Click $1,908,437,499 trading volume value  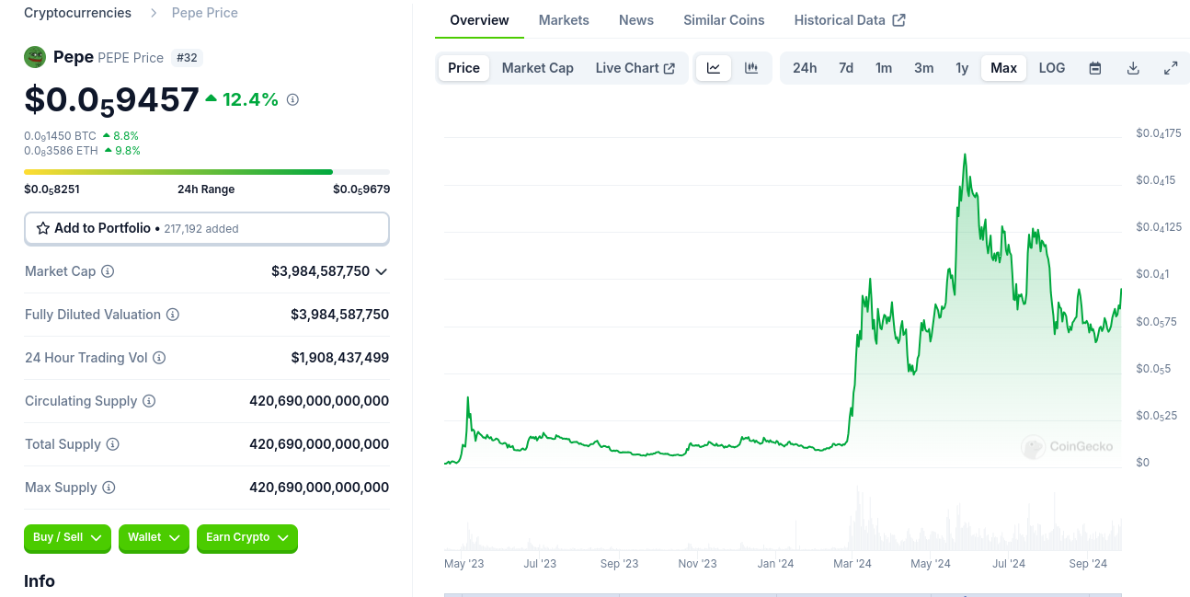click(x=340, y=358)
